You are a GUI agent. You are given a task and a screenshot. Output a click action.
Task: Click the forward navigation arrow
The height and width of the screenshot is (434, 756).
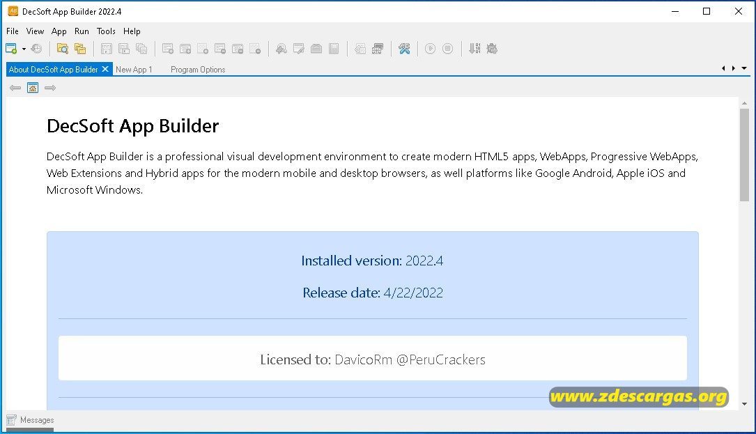[50, 88]
